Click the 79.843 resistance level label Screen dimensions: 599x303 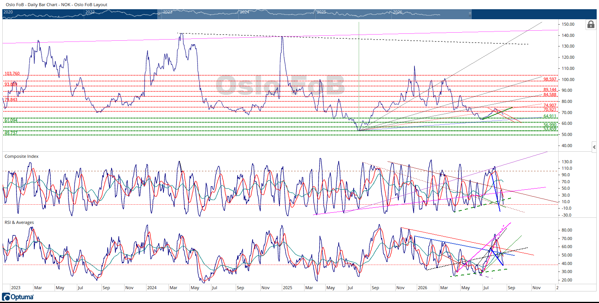11,99
